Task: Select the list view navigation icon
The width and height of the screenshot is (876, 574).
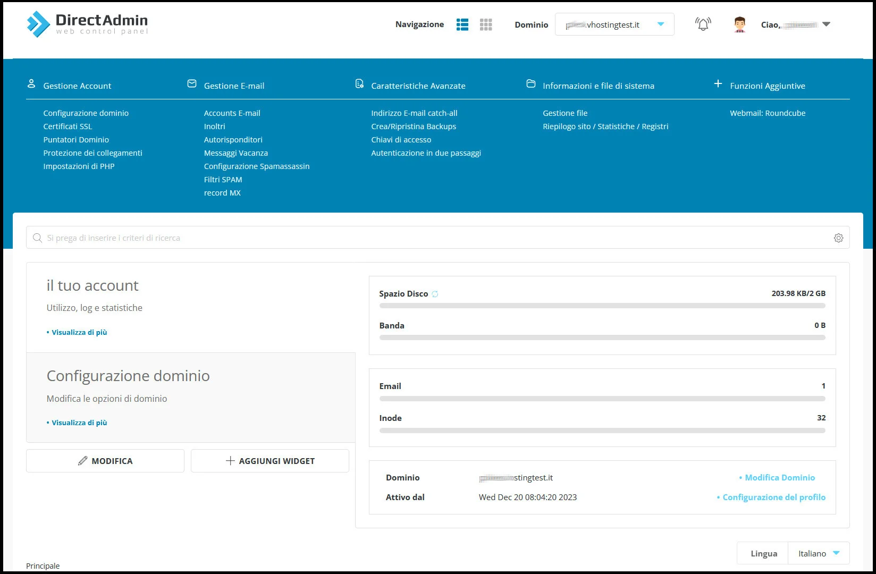Action: [462, 24]
